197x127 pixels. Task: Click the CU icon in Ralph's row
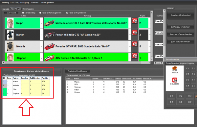[x=135, y=21]
